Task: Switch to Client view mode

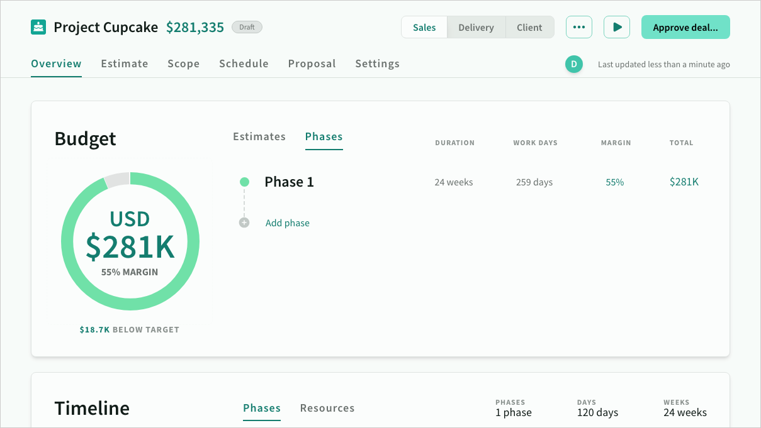Action: point(529,28)
